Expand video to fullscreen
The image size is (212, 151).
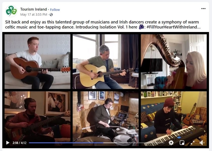tap(192, 143)
